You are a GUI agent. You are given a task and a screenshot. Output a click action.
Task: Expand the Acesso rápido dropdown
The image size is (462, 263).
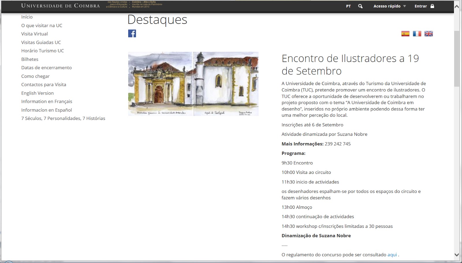[390, 6]
